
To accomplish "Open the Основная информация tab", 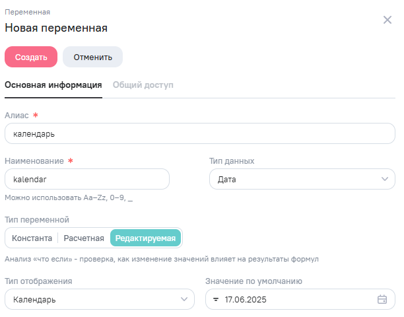I will tap(53, 85).
